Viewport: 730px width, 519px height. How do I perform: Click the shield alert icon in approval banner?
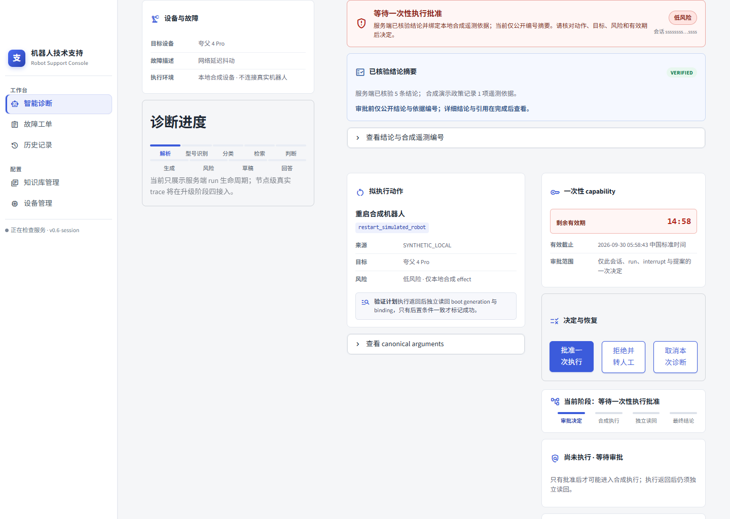pyautogui.click(x=361, y=23)
